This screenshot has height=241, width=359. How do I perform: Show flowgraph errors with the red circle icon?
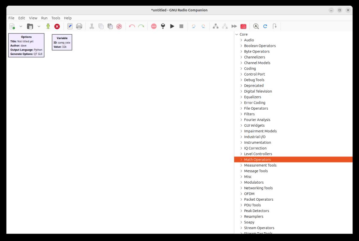coord(154,26)
